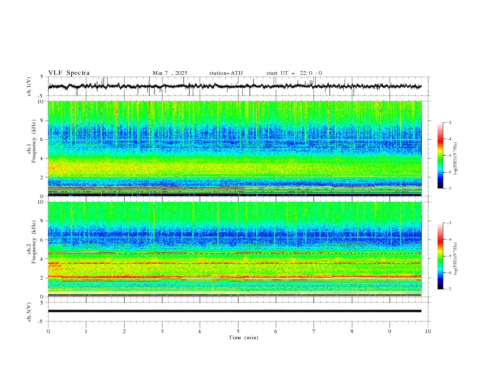Click the time axis tick label '3'
This screenshot has width=482, height=372.
click(x=162, y=331)
